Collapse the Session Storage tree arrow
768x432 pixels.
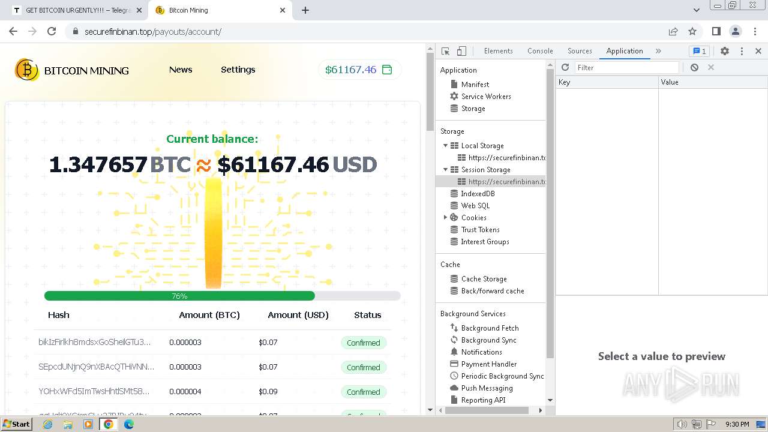(x=445, y=170)
